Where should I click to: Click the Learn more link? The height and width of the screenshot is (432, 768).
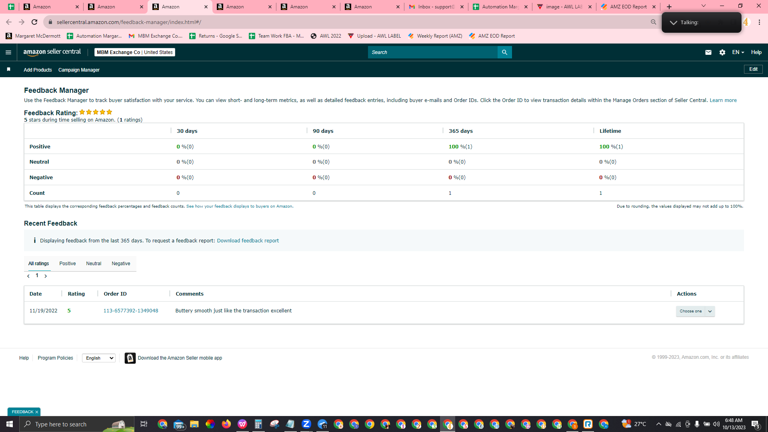click(x=723, y=100)
